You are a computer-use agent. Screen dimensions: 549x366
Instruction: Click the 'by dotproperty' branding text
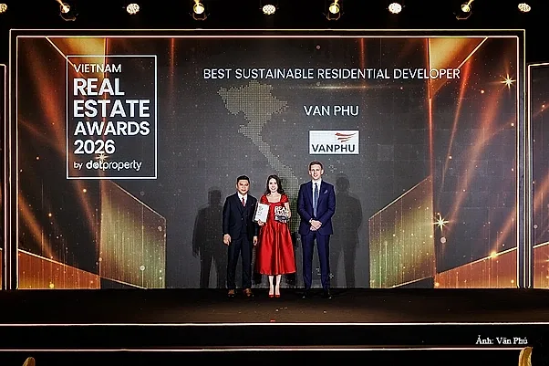tap(108, 165)
